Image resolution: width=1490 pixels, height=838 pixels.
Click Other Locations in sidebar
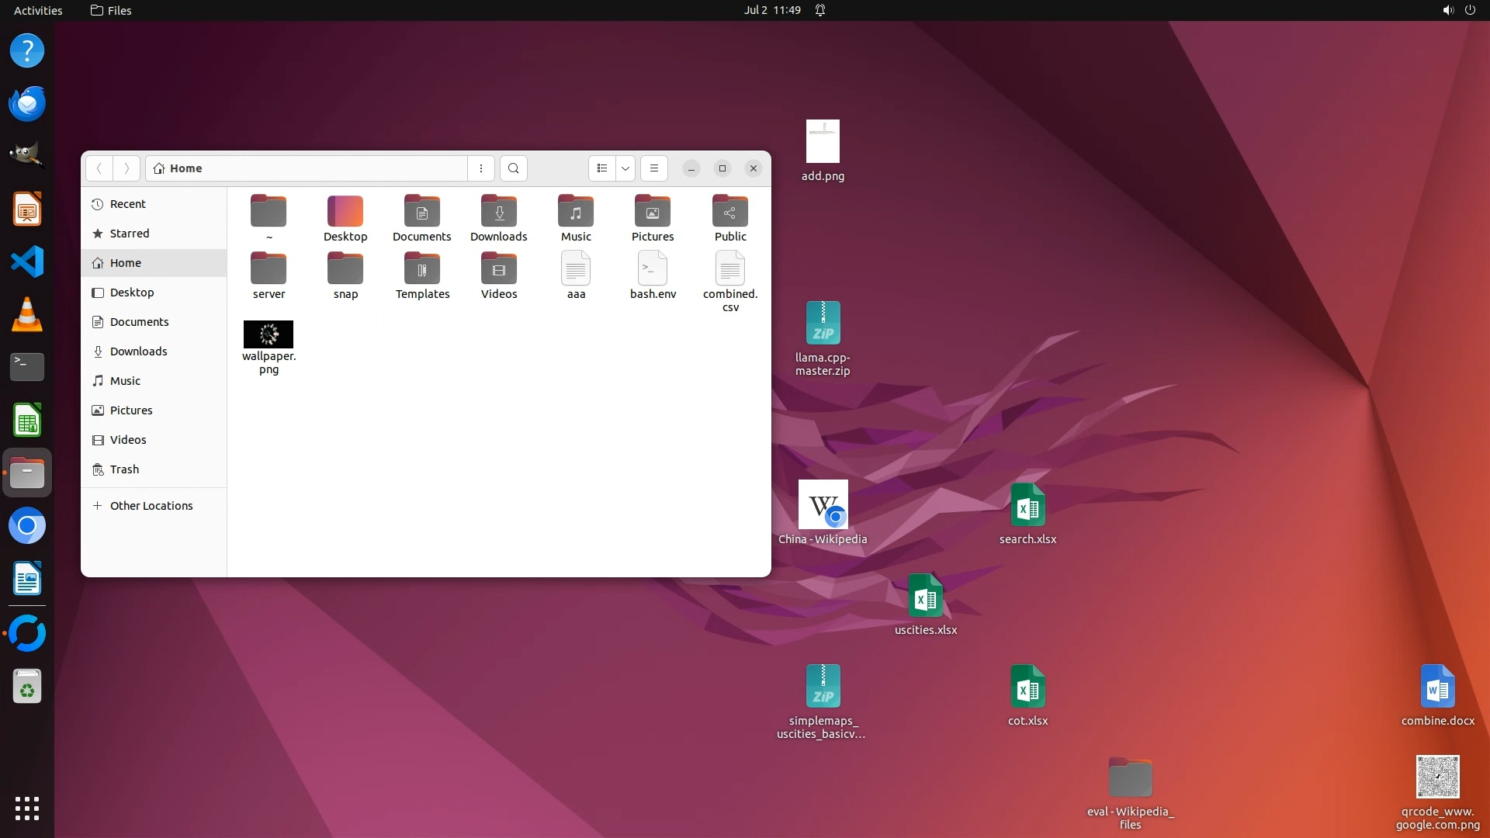pos(151,506)
